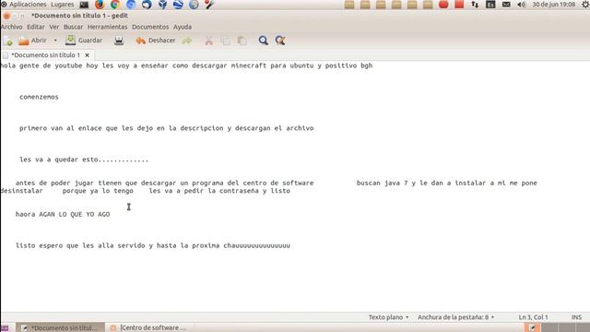The height and width of the screenshot is (332, 590).
Task: Close the Documento sin título 1 tab
Action: 88,55
